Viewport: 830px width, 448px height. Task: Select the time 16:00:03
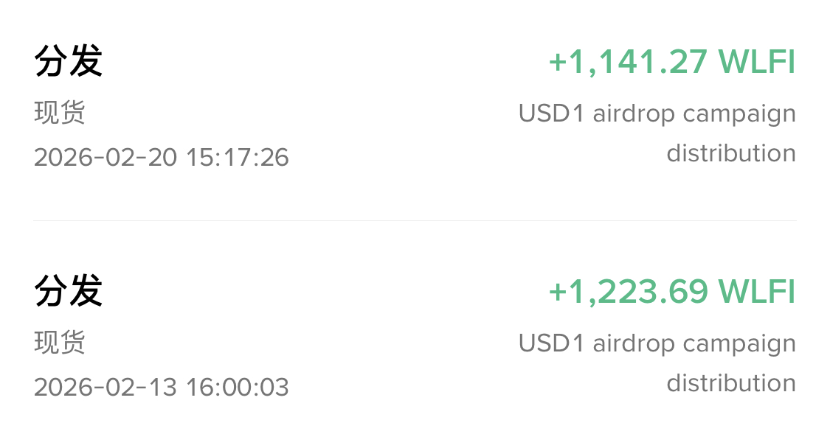238,387
